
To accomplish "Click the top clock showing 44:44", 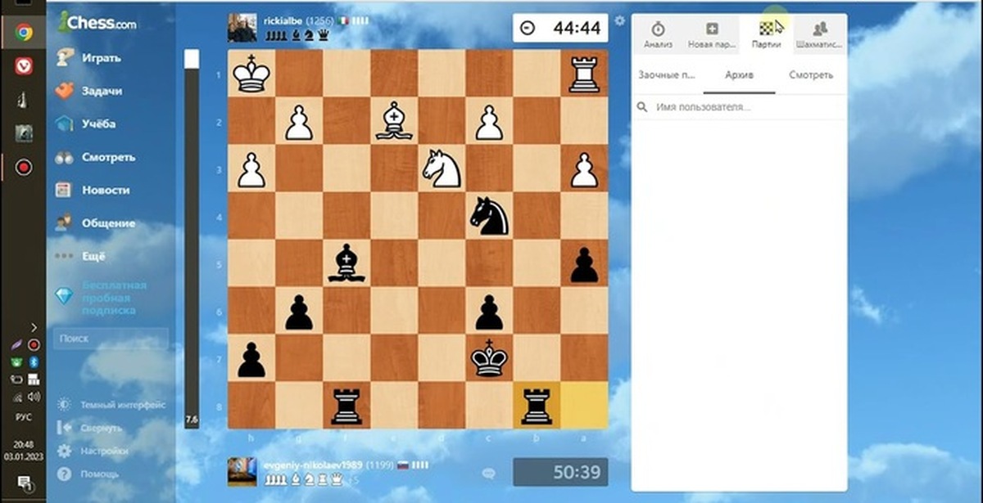I will (560, 27).
